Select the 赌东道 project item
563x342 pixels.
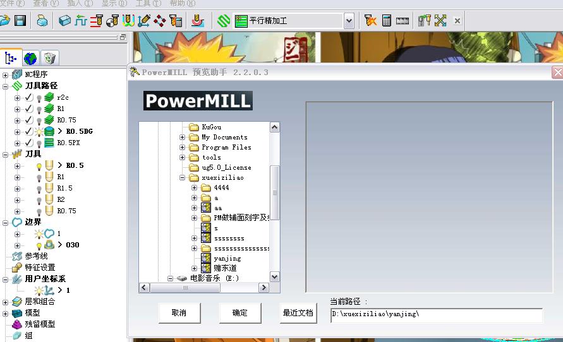point(225,268)
